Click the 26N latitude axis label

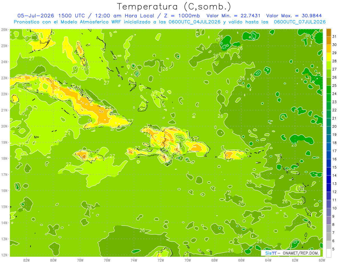[x=4, y=30]
